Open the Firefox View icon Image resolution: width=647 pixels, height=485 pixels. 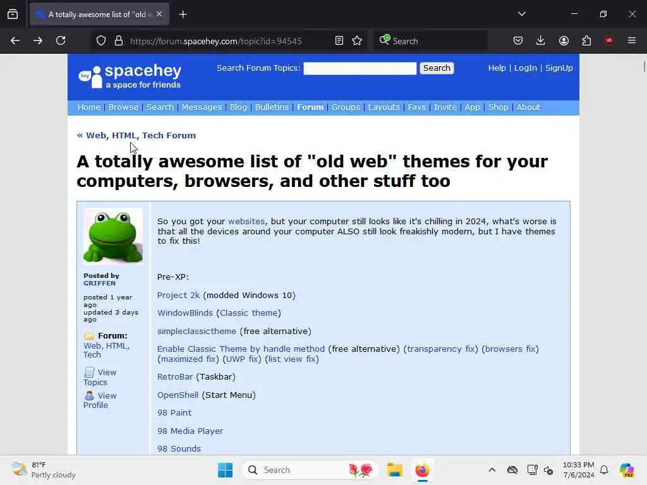click(x=13, y=15)
